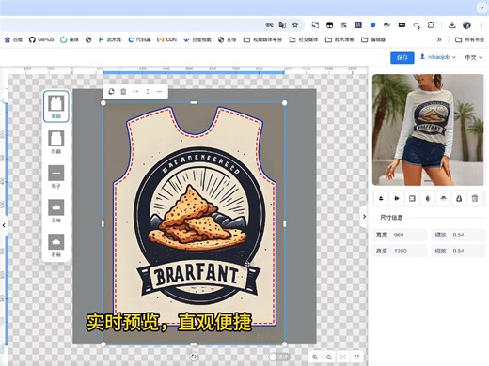Open the browser three-dot menu
The width and height of the screenshot is (489, 366).
[481, 25]
